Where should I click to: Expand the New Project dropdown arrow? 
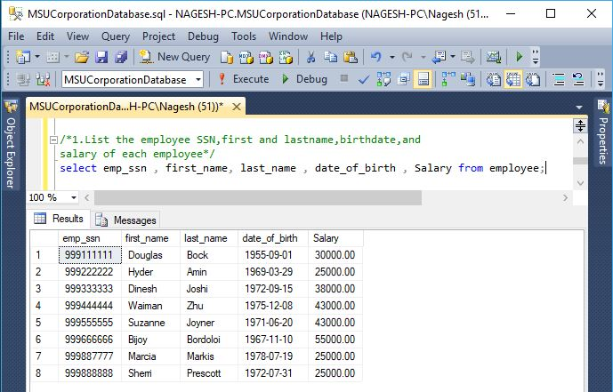pos(37,57)
